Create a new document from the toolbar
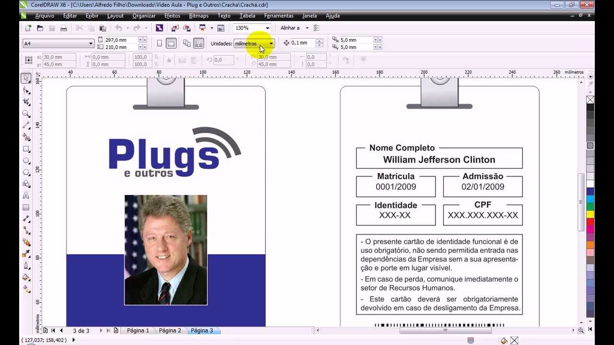The height and width of the screenshot is (345, 614). tap(28, 28)
